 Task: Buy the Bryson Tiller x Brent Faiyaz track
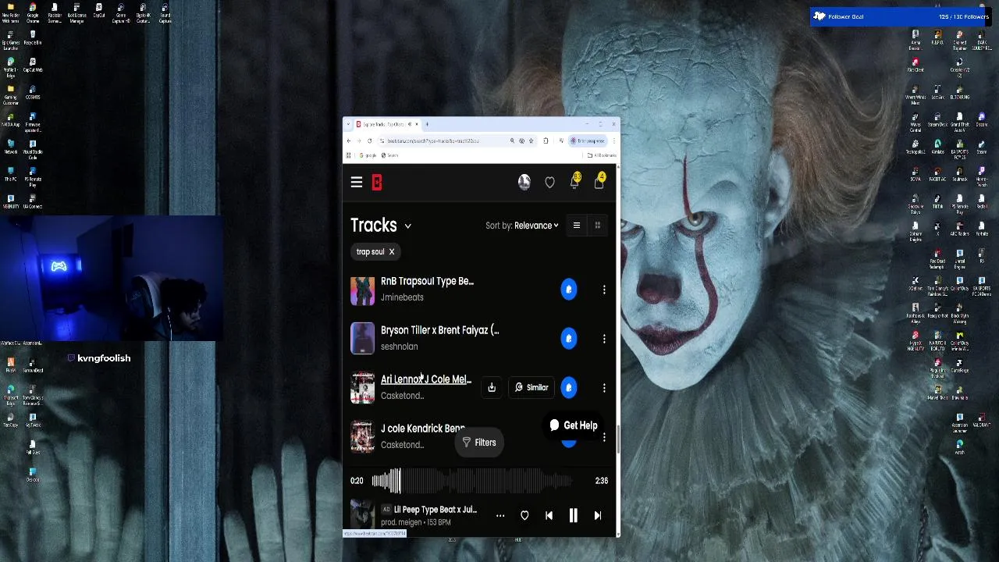pyautogui.click(x=569, y=339)
